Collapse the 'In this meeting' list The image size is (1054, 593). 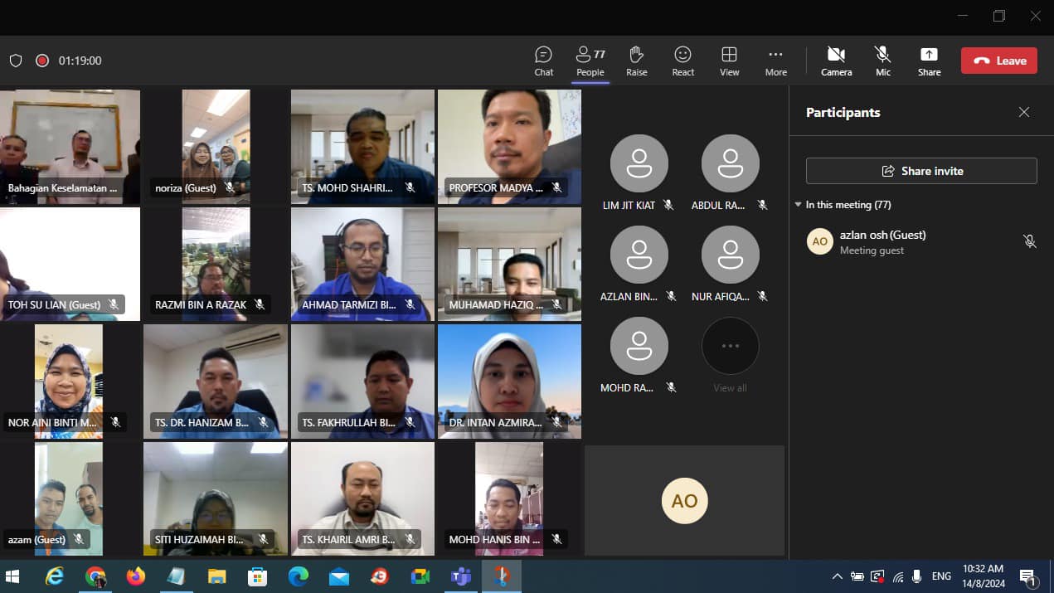click(799, 205)
